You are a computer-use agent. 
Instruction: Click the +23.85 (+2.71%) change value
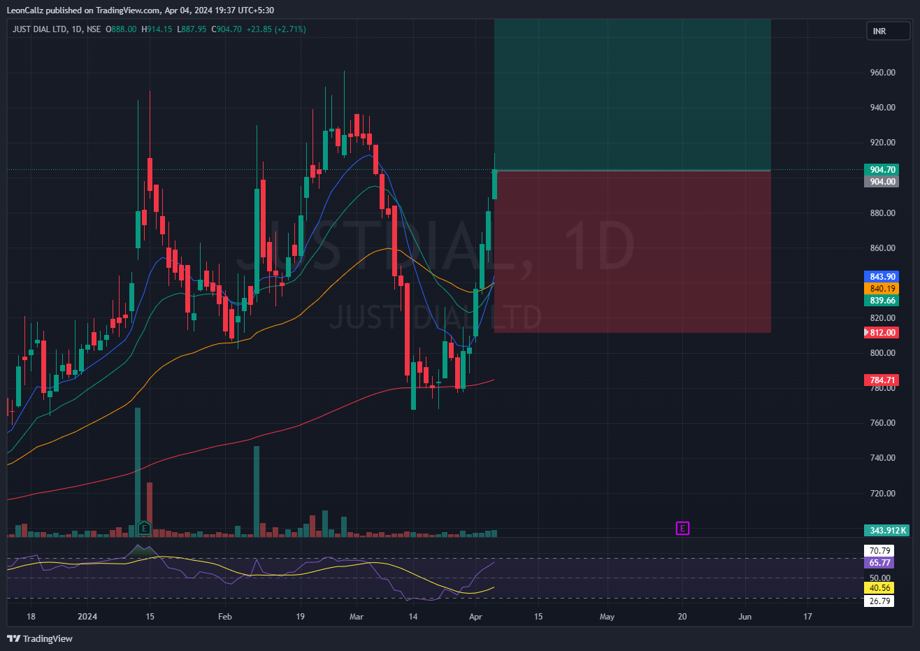point(276,29)
